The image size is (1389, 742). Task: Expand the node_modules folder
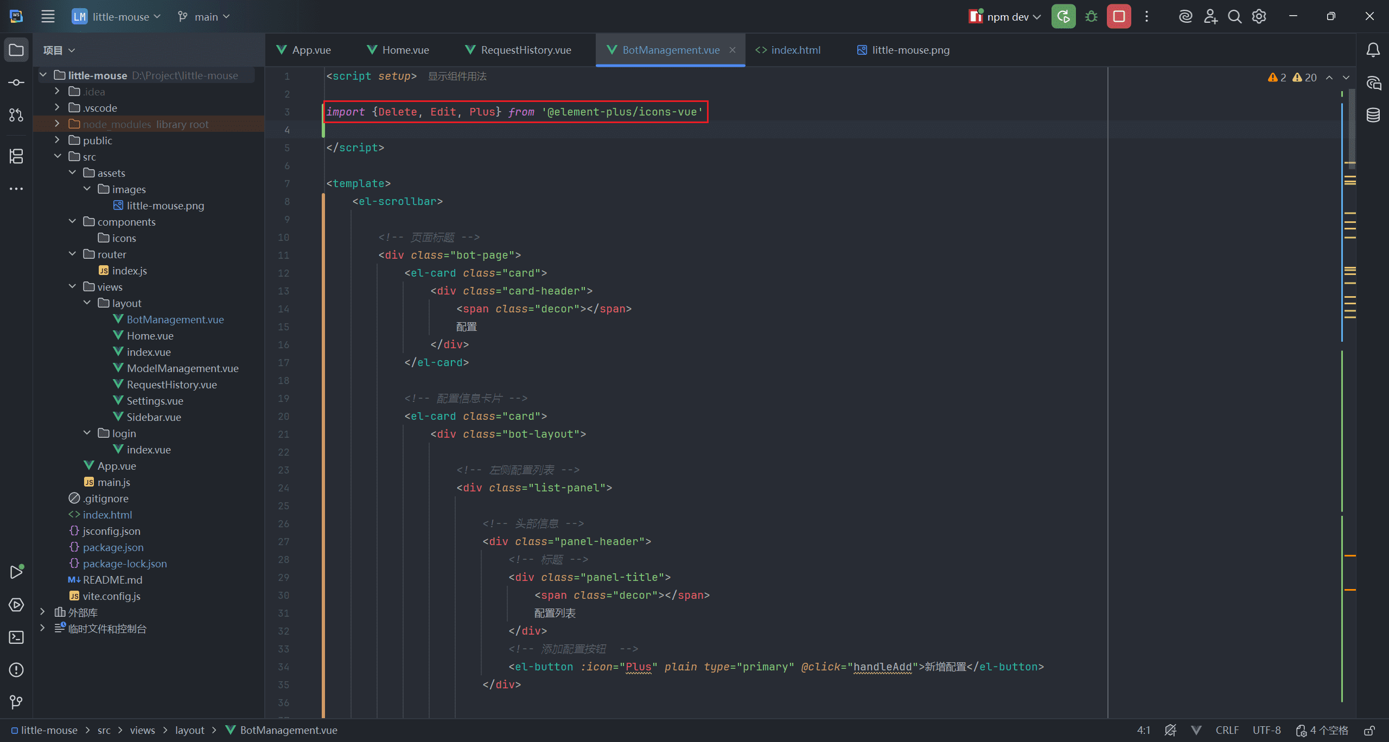[x=57, y=124]
